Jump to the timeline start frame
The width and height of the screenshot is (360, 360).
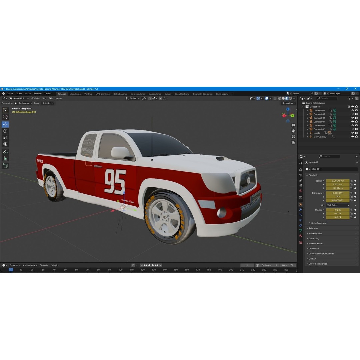click(x=141, y=265)
